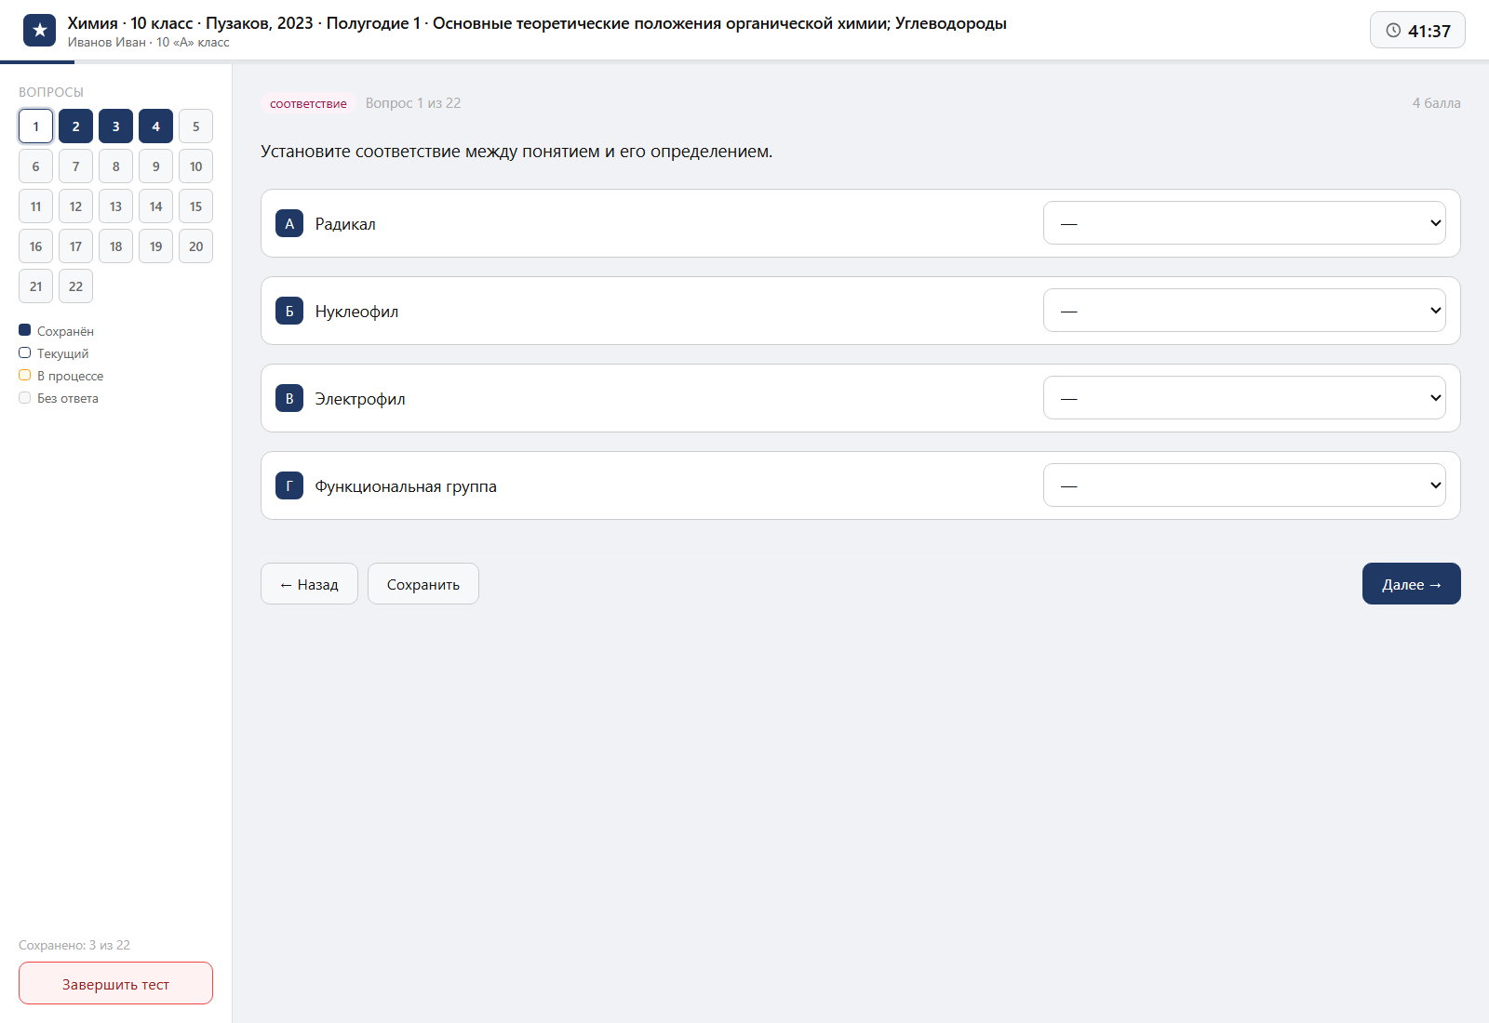The height and width of the screenshot is (1023, 1489).
Task: Open the dropdown for Нуклеофил
Action: (1244, 311)
